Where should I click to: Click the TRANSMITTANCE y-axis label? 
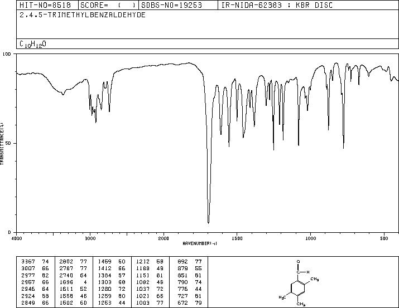click(2, 144)
